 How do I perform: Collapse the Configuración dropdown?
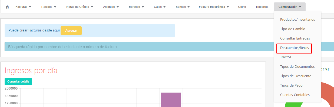290,7
